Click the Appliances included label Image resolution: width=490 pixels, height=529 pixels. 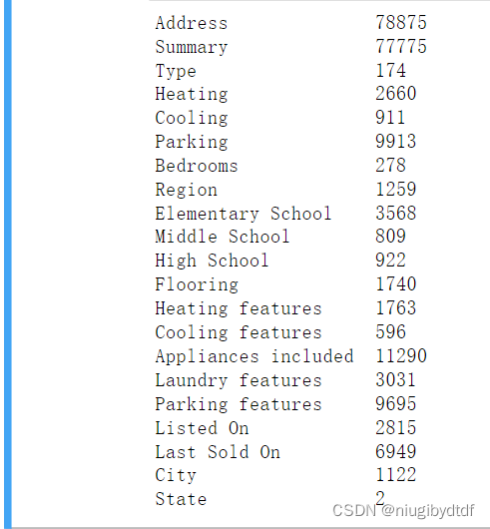[254, 356]
